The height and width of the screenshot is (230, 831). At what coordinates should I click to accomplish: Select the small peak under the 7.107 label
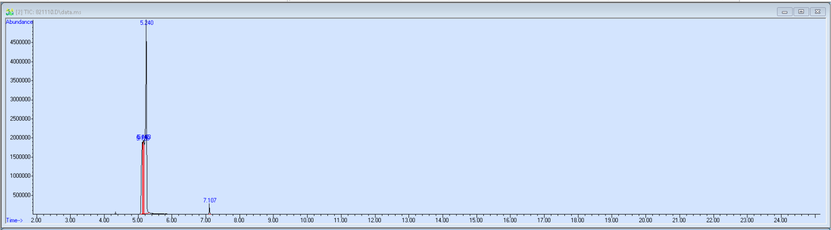click(209, 209)
